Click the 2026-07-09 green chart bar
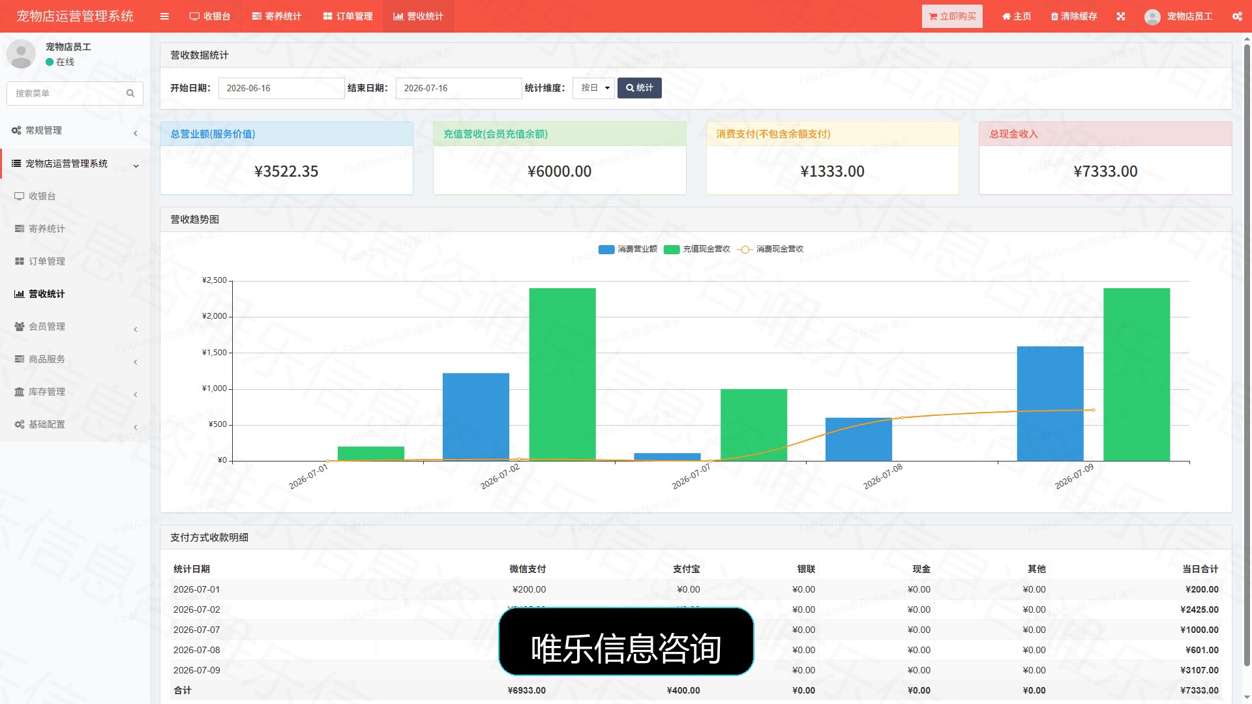The image size is (1252, 704). point(1137,374)
